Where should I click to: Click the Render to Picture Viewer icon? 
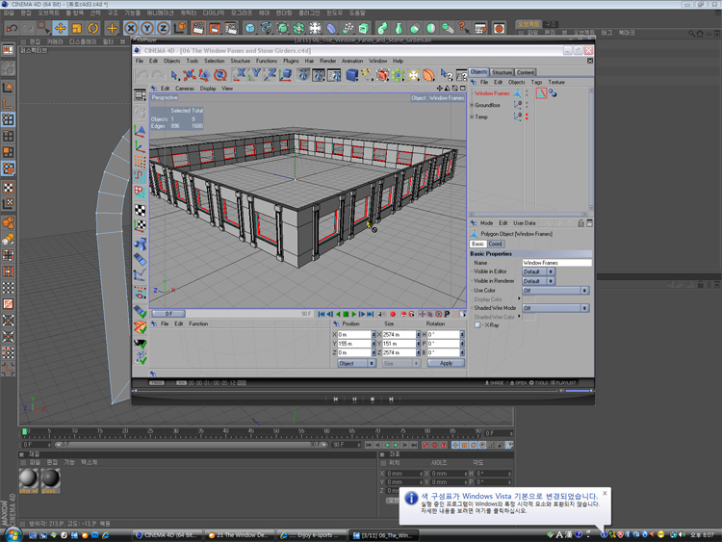tap(215, 28)
